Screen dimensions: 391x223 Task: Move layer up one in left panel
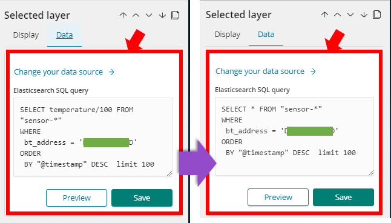(136, 15)
